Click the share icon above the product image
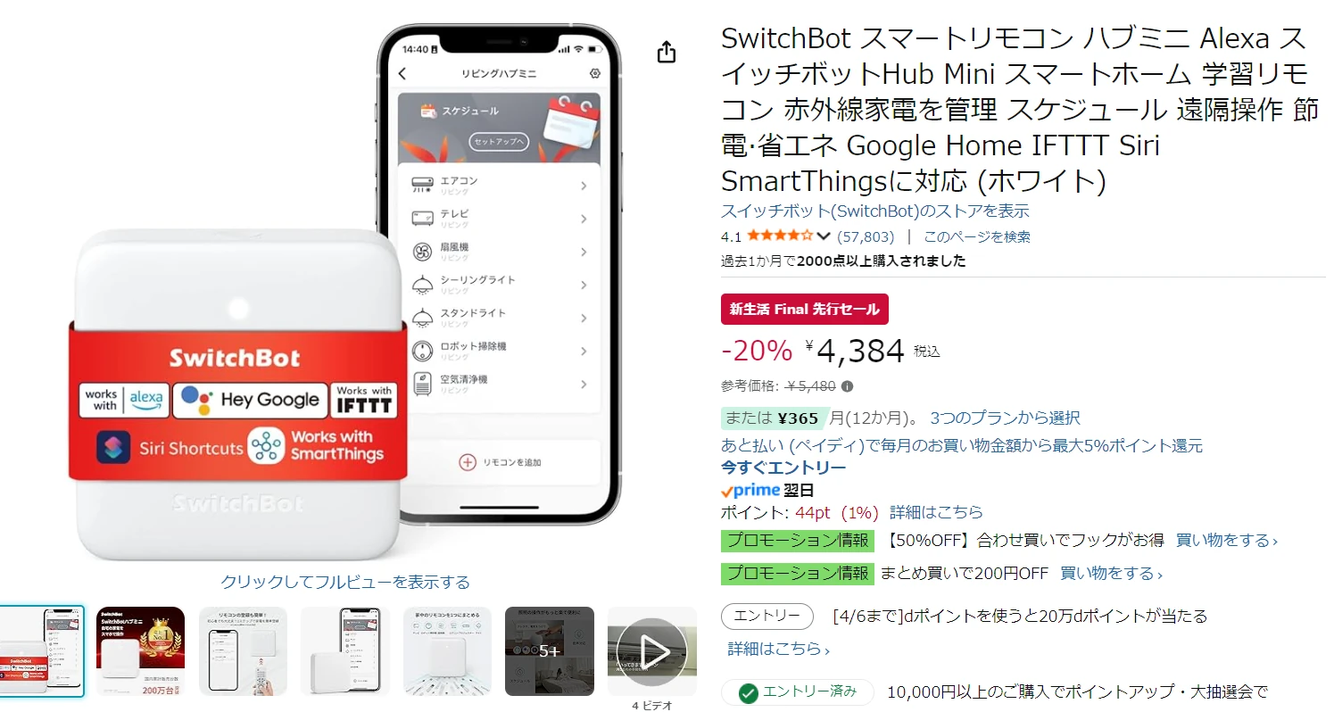1334x712 pixels. coord(667,53)
